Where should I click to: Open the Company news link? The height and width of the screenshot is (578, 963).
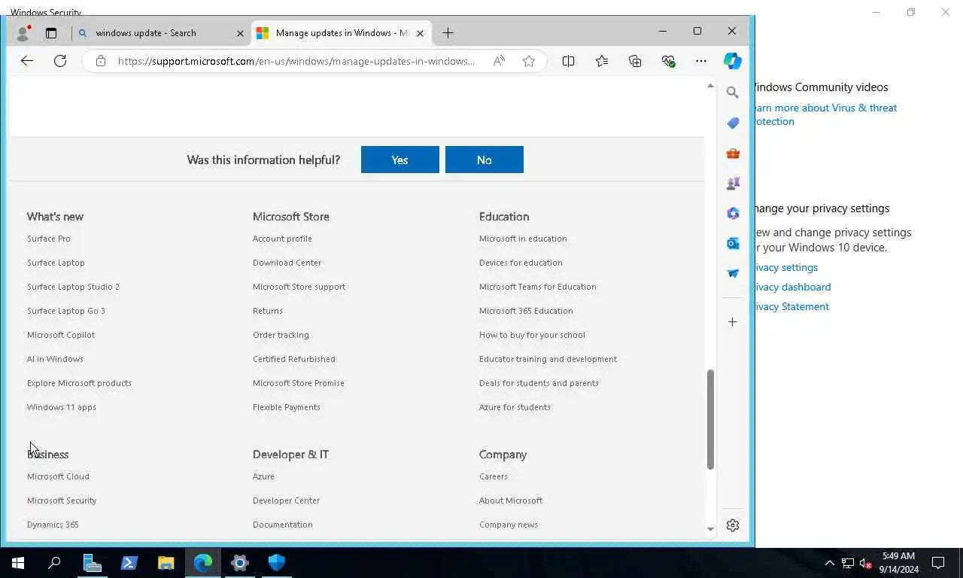click(x=509, y=525)
